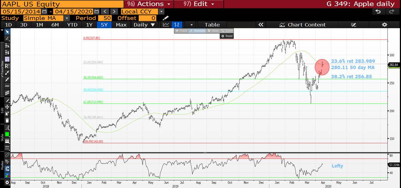Set range to 1Y
This screenshot has height=188, width=401.
tap(89, 25)
